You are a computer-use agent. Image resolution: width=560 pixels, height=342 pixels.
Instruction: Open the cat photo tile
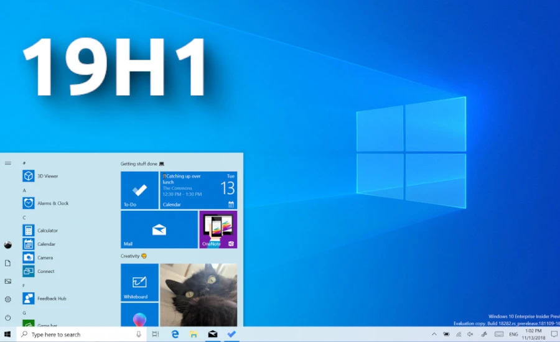[x=198, y=295]
